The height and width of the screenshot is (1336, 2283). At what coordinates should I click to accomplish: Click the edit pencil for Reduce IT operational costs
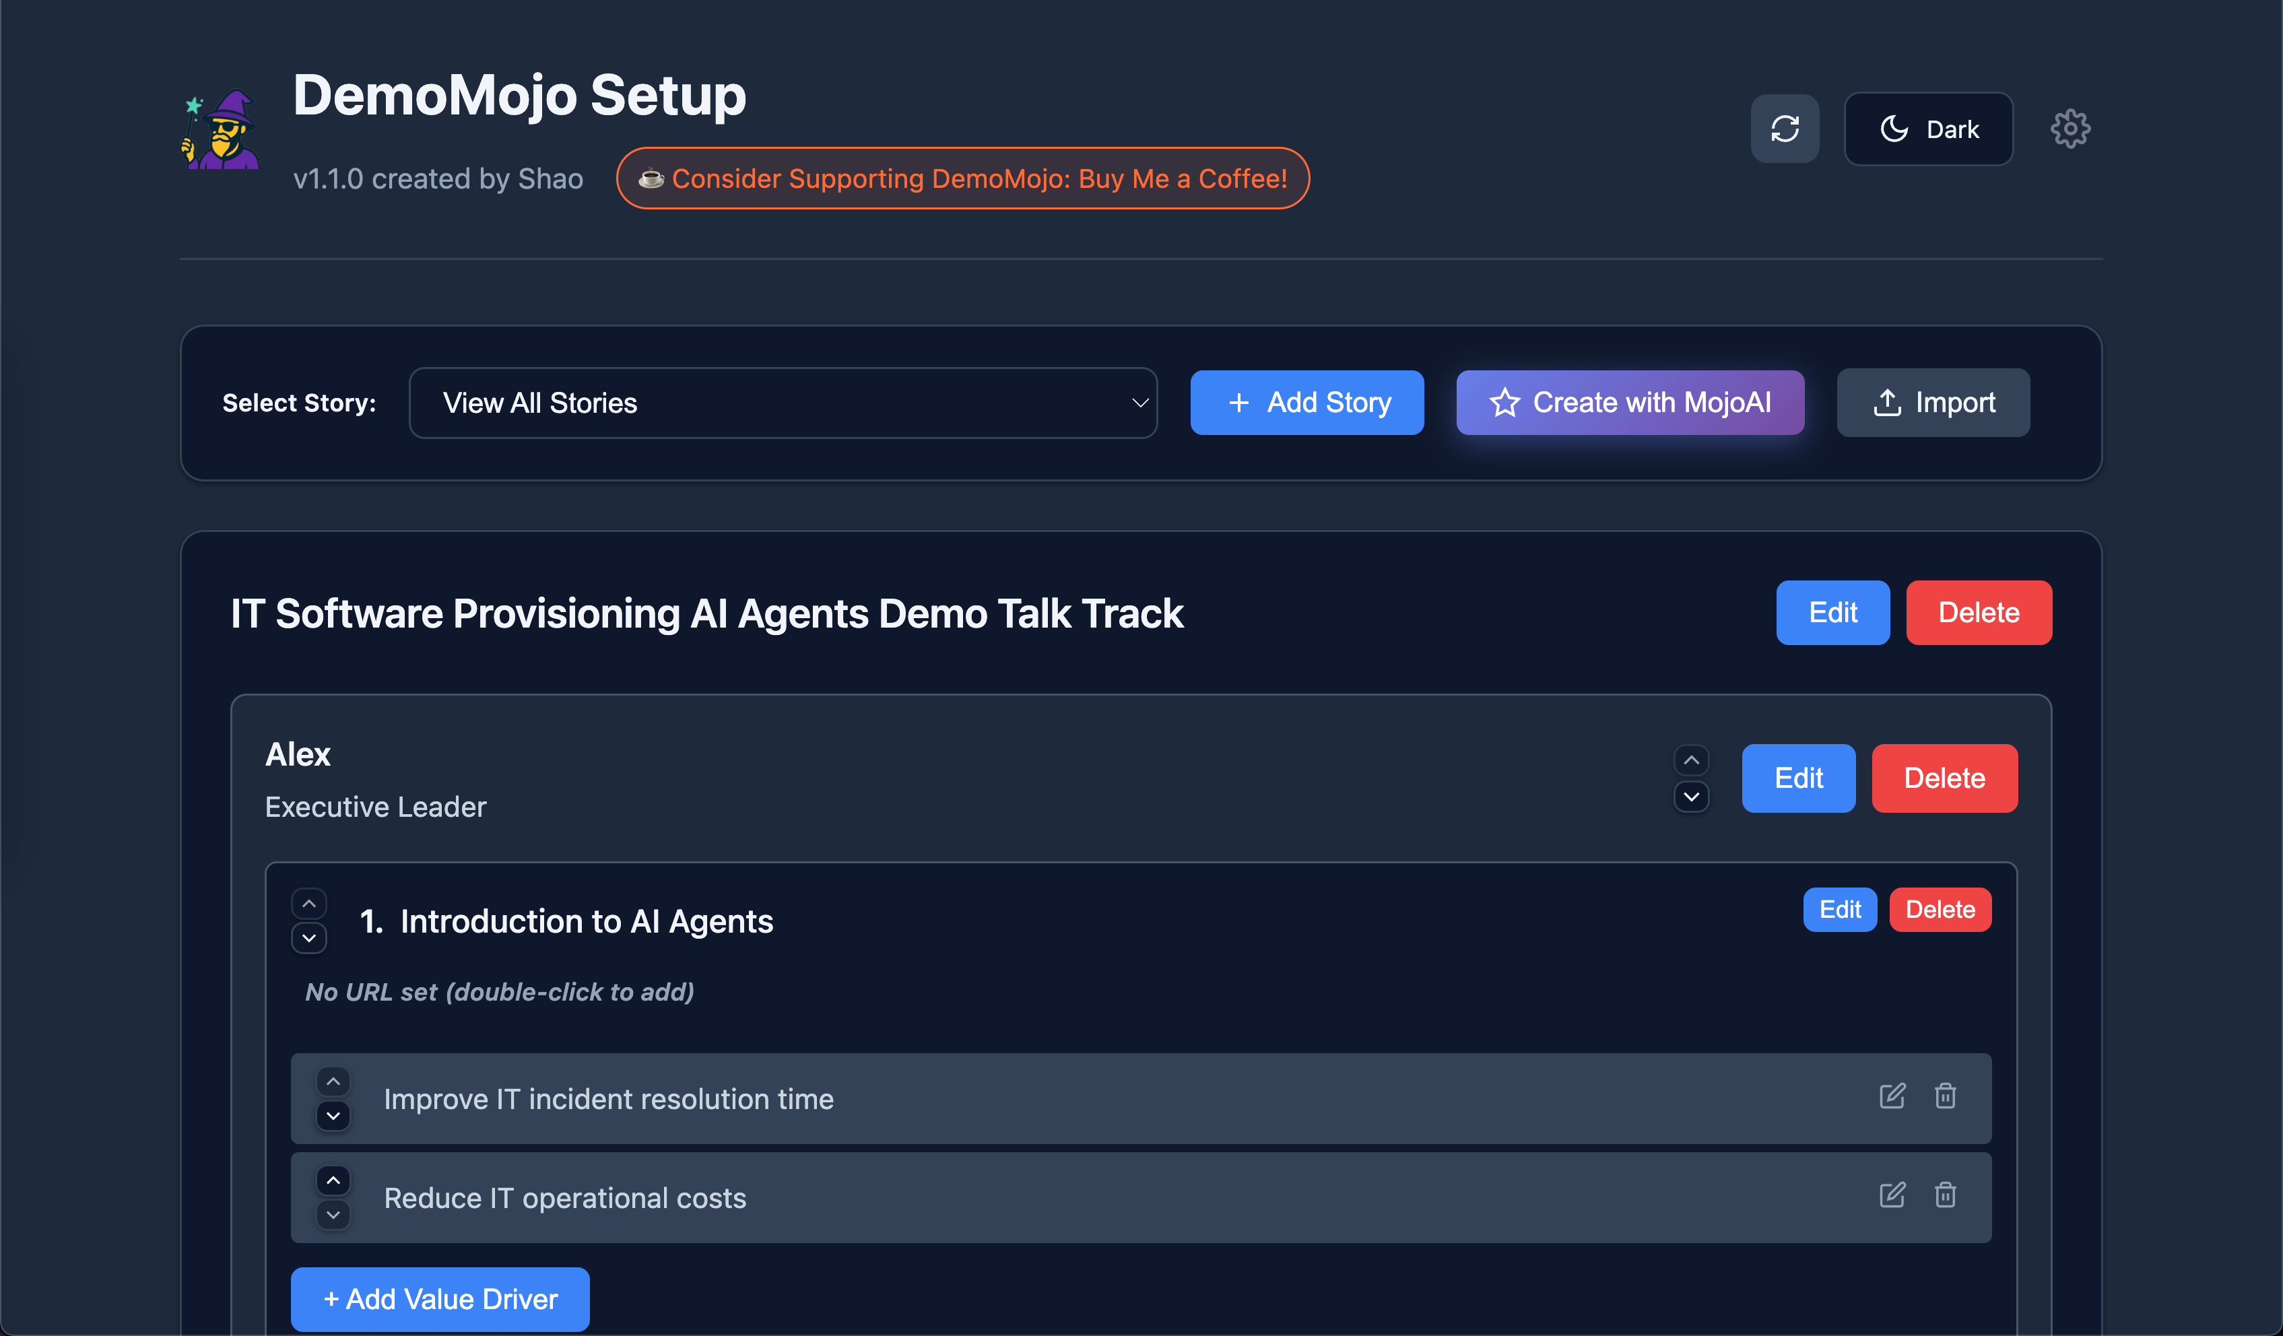1892,1195
